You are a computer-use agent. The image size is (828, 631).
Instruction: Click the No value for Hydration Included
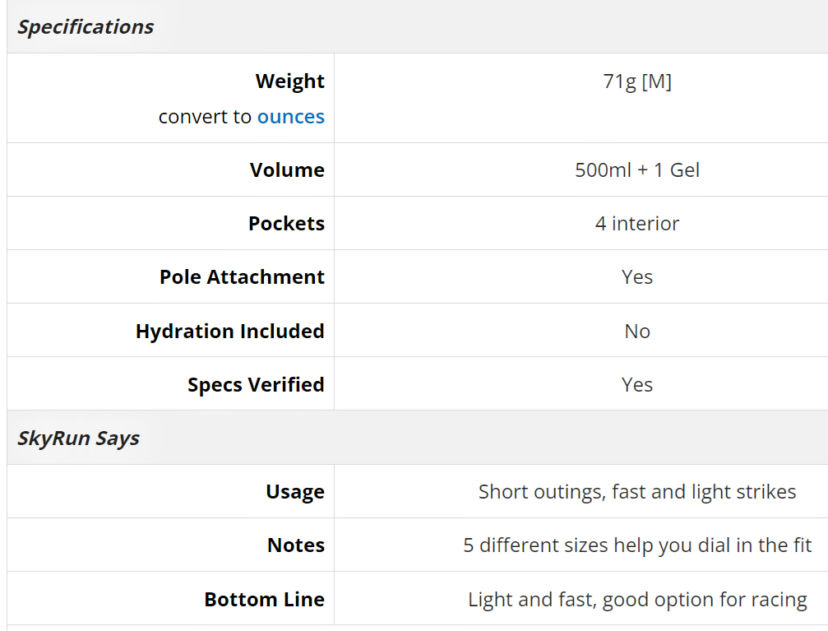(637, 332)
